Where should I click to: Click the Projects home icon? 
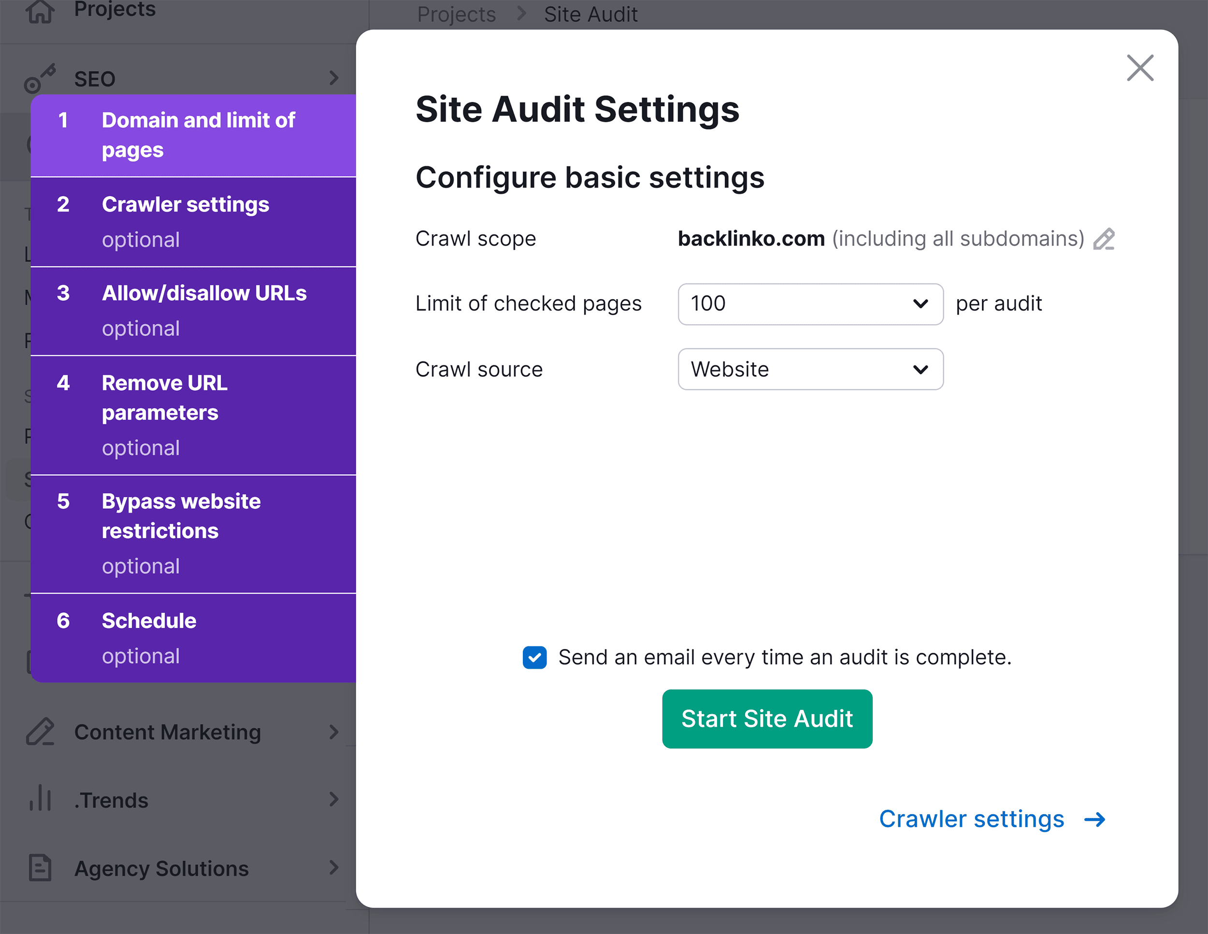click(x=41, y=11)
